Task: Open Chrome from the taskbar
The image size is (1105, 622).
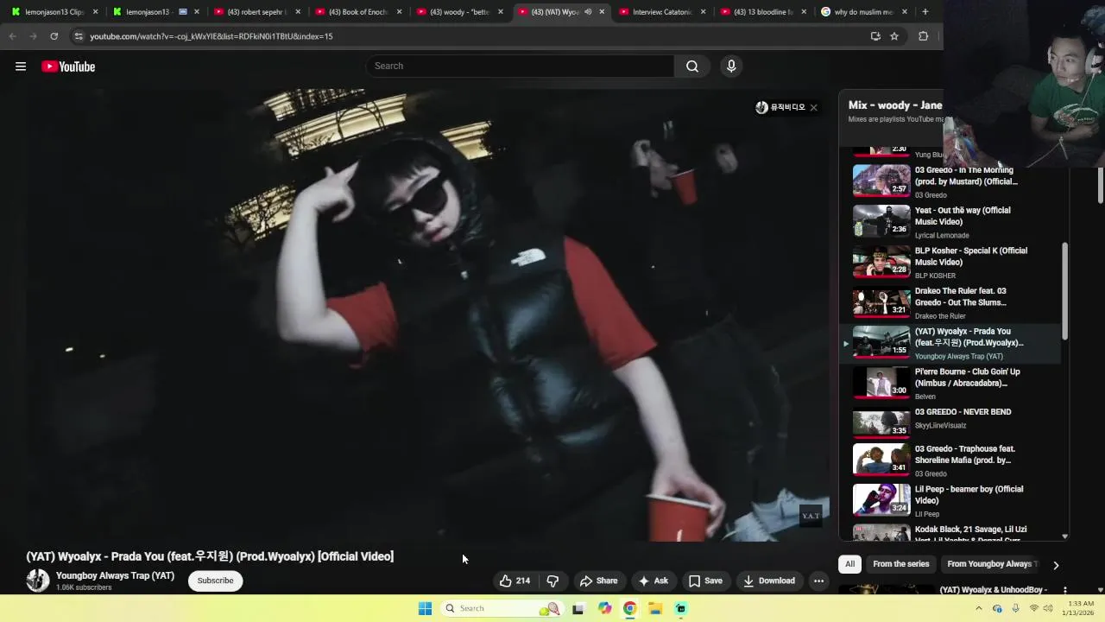Action: (x=630, y=608)
